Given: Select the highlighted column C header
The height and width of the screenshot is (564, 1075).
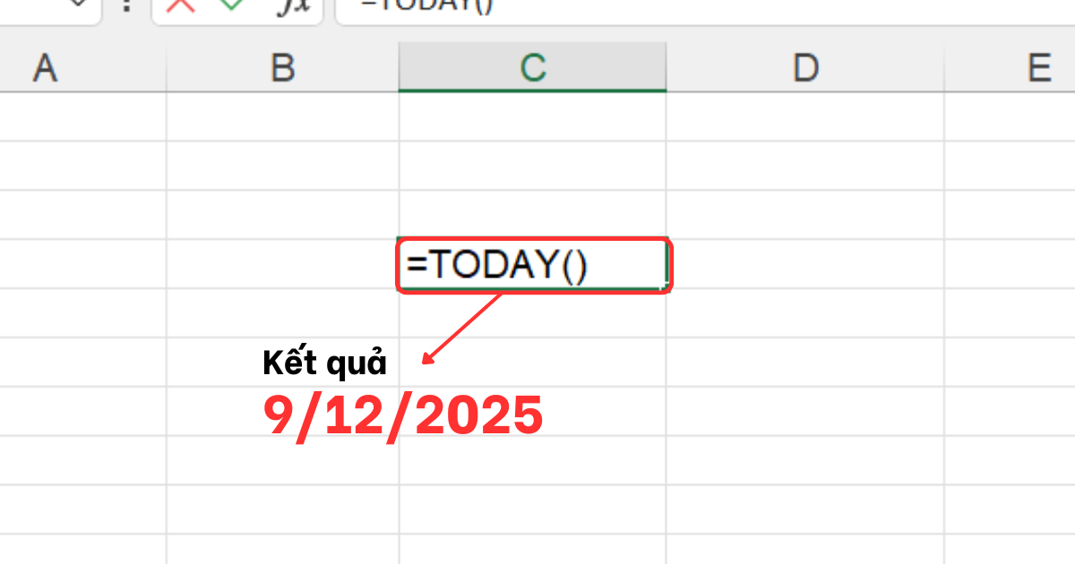Looking at the screenshot, I should (533, 68).
